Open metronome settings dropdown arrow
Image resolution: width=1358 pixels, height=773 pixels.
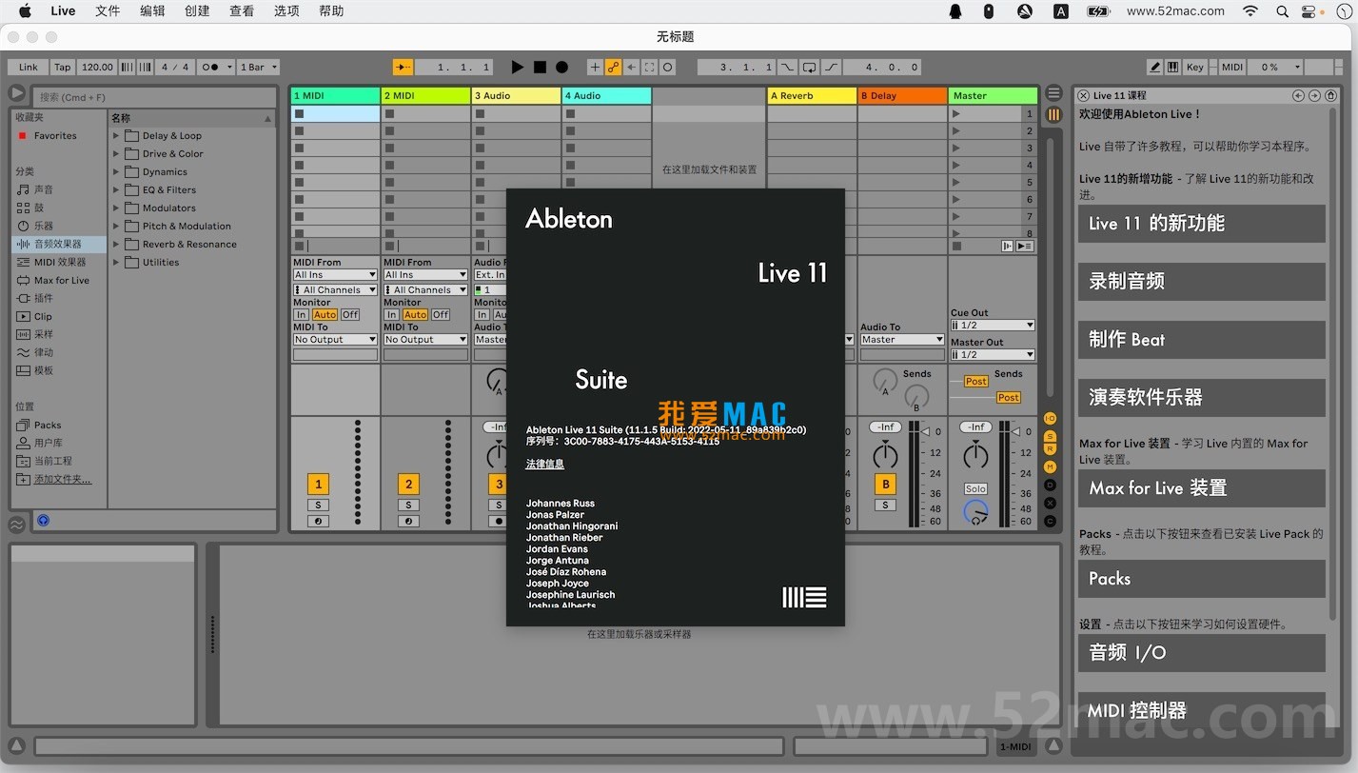pos(229,68)
